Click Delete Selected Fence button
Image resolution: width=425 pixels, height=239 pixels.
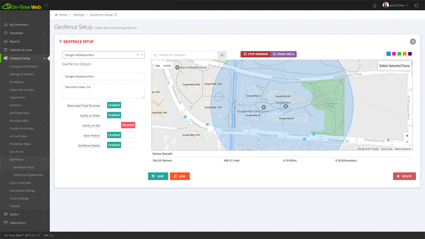tap(395, 66)
